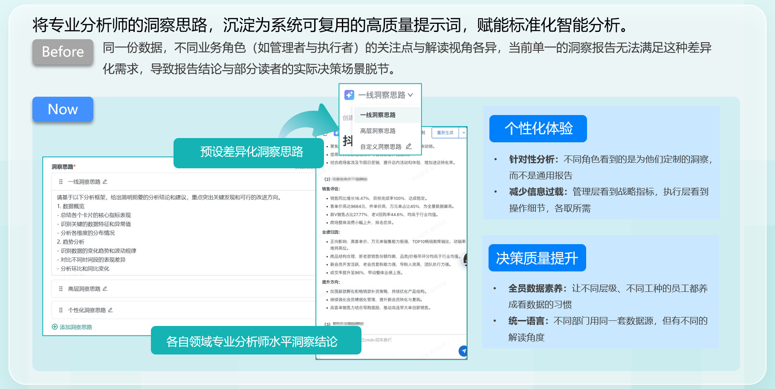Click the pencil icon beside 自定义洞察思路
775x389 pixels.
(409, 147)
